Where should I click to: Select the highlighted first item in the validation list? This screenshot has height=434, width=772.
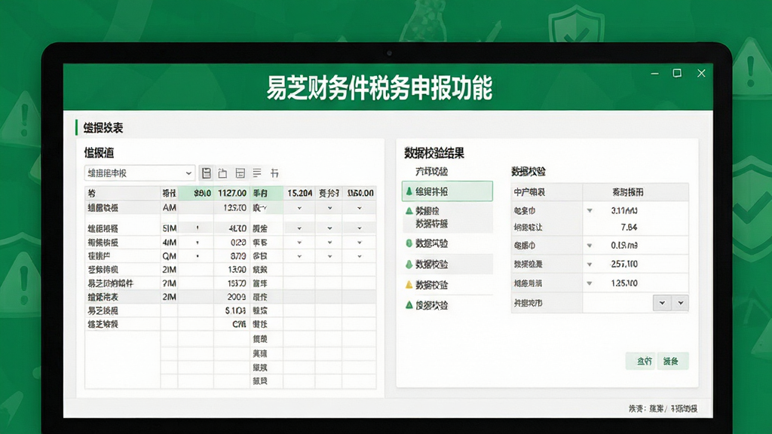(447, 191)
